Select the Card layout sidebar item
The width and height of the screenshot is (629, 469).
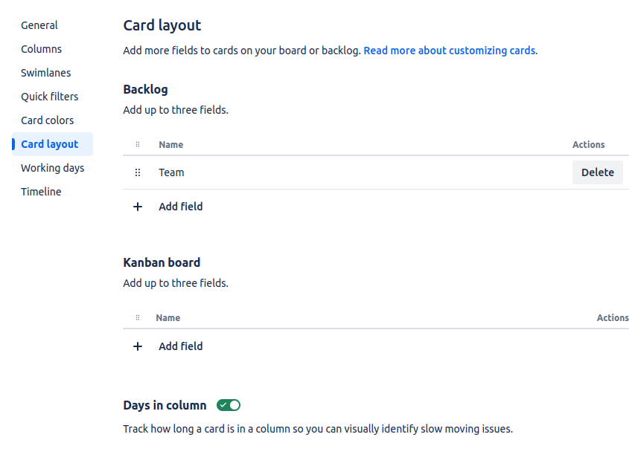(x=53, y=144)
